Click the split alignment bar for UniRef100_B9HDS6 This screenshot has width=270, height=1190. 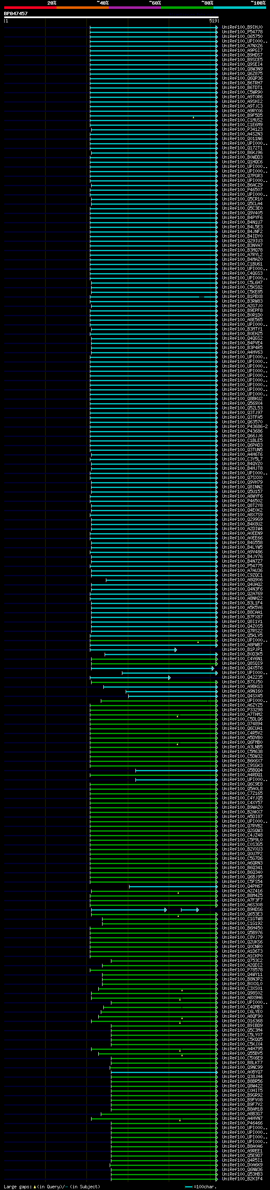[145, 909]
